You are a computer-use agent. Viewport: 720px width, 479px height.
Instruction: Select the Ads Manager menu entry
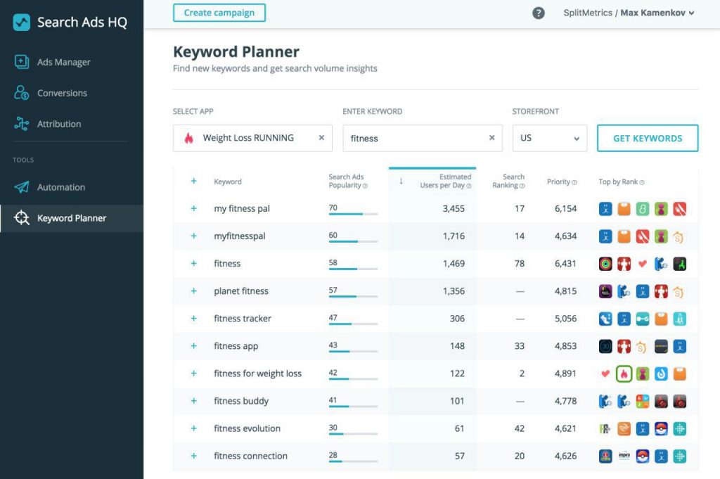[63, 62]
